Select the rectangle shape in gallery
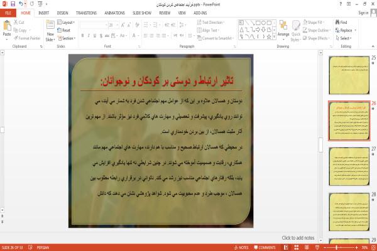 (258, 23)
